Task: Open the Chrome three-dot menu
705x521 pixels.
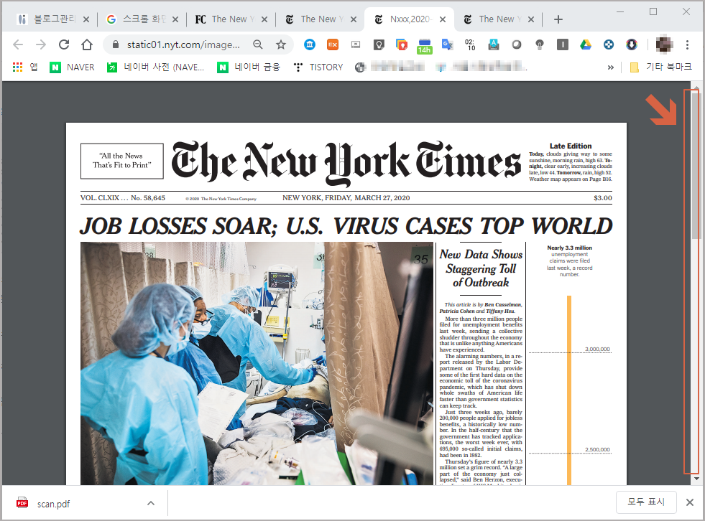Action: pos(687,44)
